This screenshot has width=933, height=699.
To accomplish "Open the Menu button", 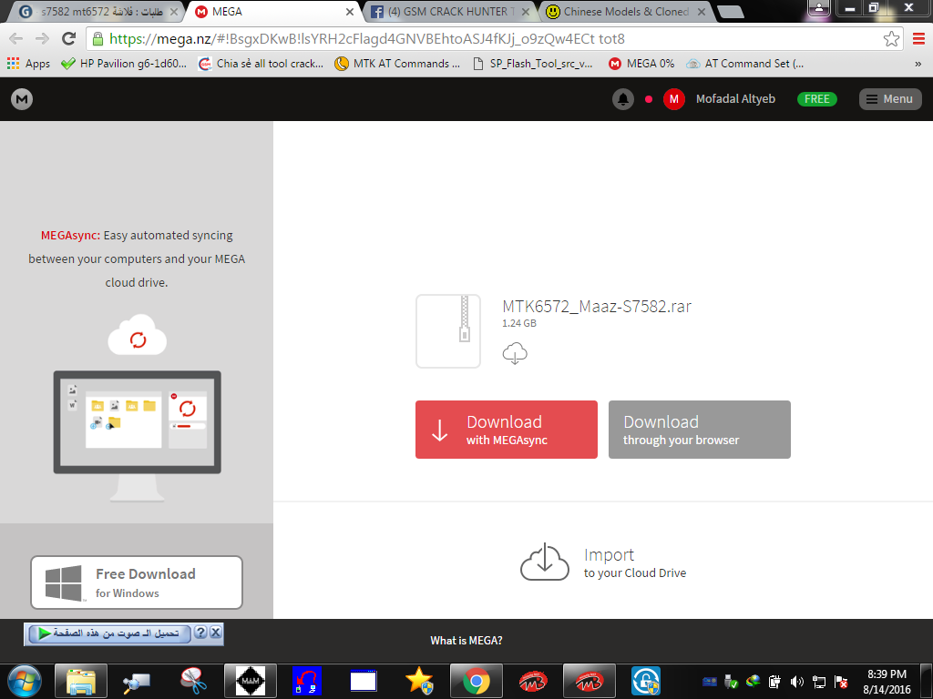I will [890, 99].
